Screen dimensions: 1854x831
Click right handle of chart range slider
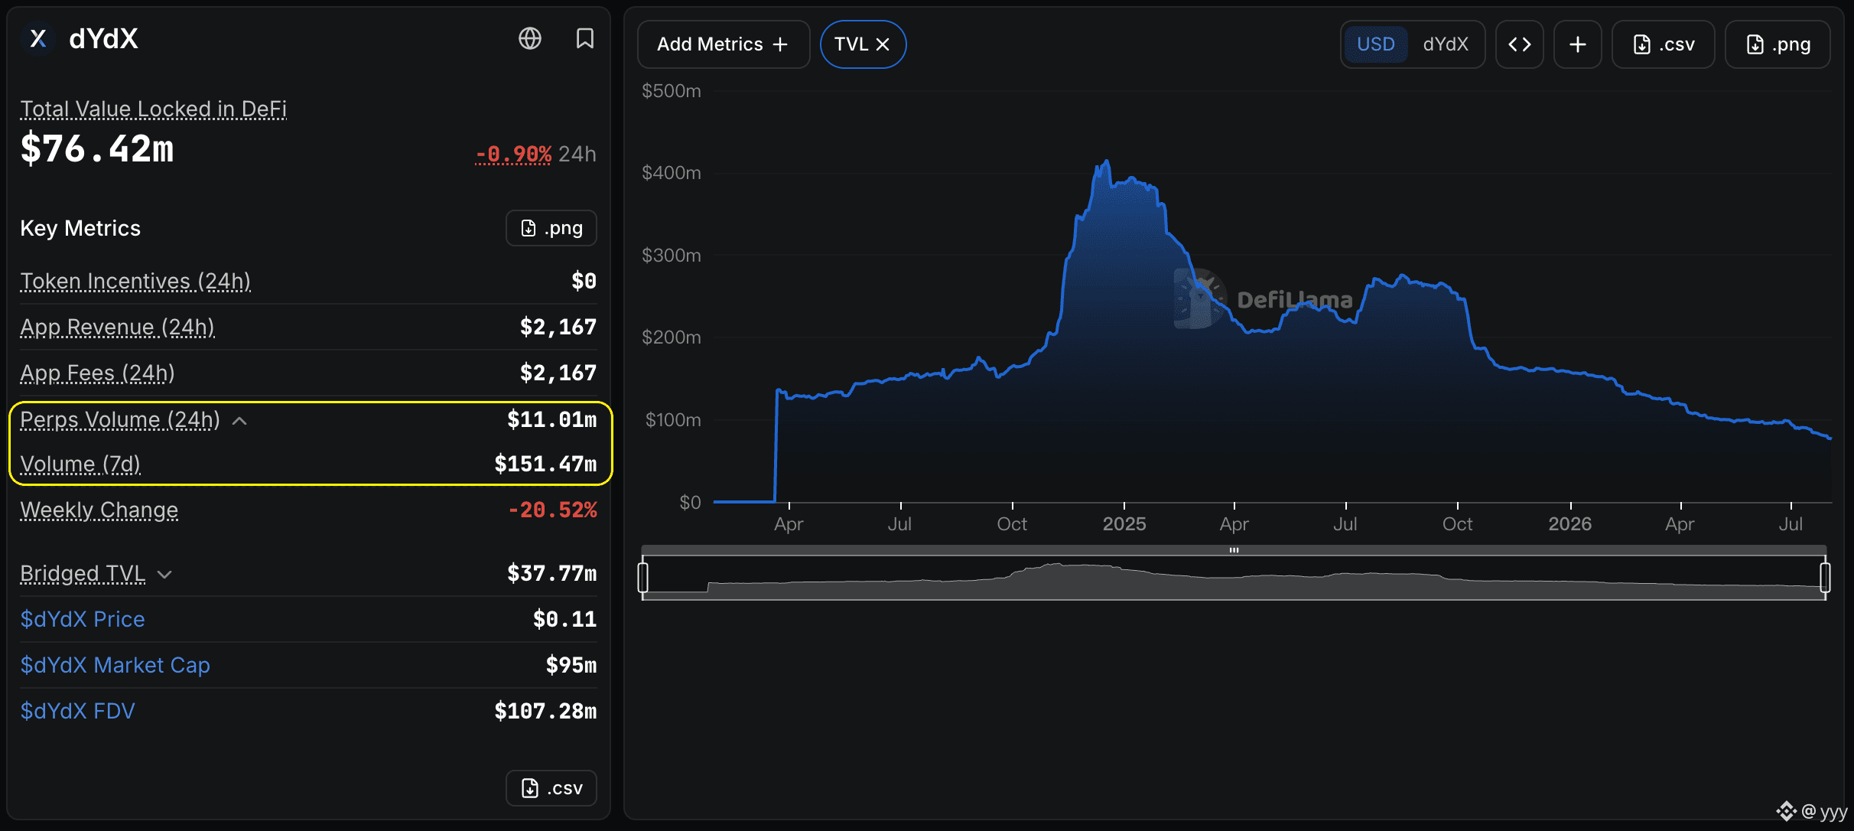pos(1825,577)
